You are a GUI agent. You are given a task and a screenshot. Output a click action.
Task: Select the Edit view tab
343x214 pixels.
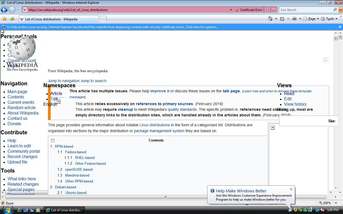coord(288,99)
